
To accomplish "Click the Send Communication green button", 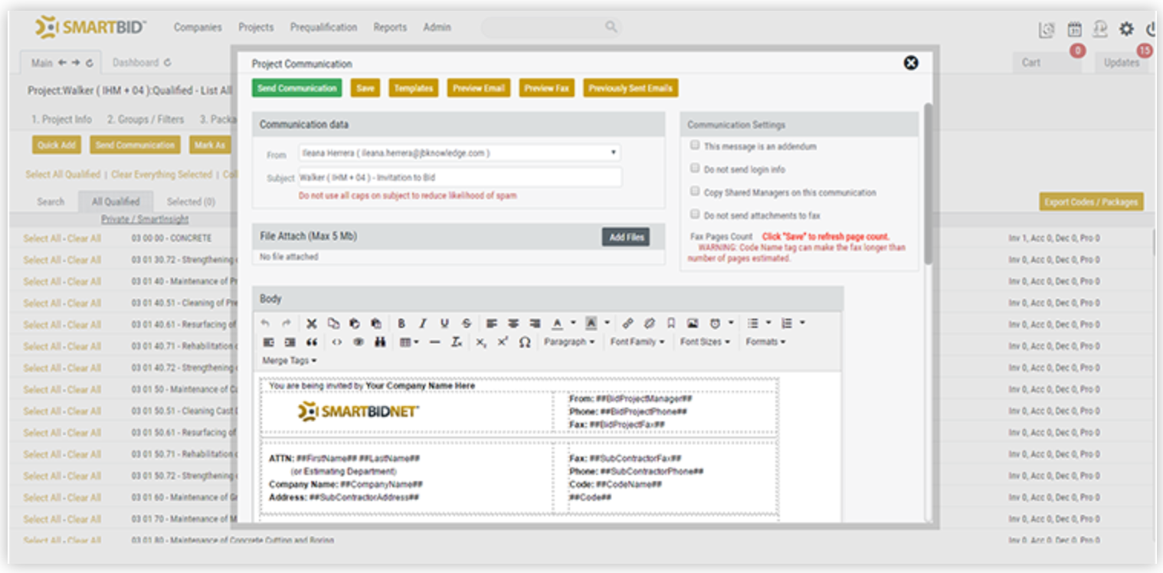I will pyautogui.click(x=297, y=88).
